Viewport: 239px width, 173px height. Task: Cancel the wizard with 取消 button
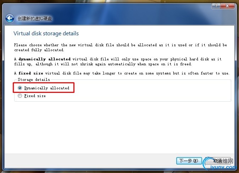218,161
